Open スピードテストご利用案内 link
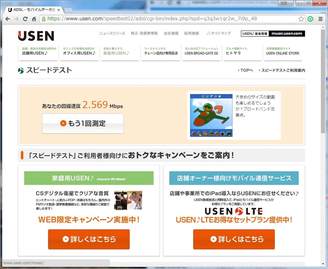This screenshot has height=269, width=328. pyautogui.click(x=282, y=70)
